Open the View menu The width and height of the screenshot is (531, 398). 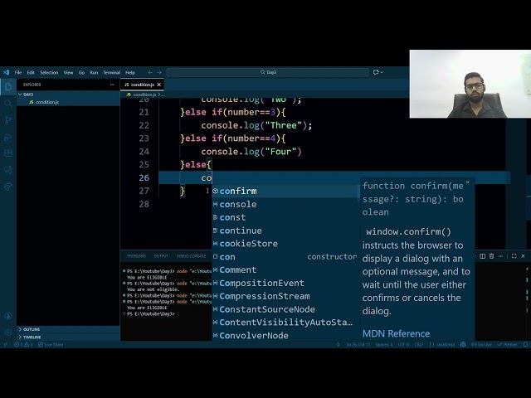click(68, 72)
